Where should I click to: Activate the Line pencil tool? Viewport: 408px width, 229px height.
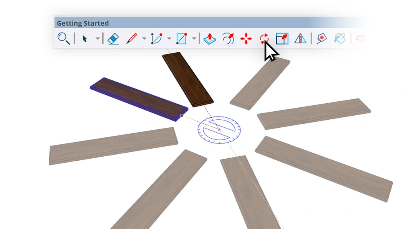tap(132, 39)
